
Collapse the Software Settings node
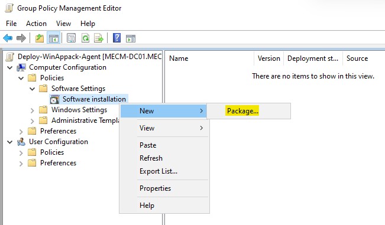pos(32,89)
